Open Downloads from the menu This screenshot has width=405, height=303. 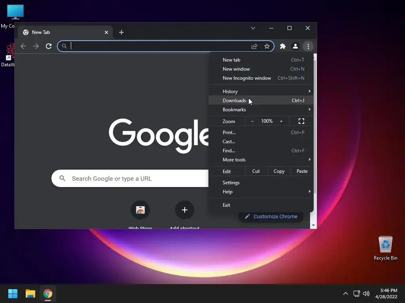tap(261, 101)
